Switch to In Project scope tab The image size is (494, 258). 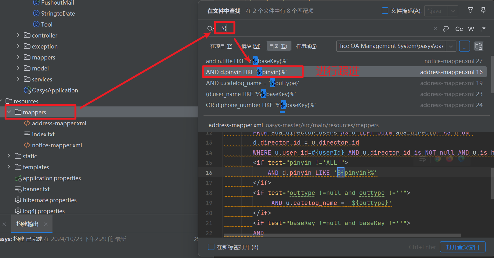pos(221,46)
